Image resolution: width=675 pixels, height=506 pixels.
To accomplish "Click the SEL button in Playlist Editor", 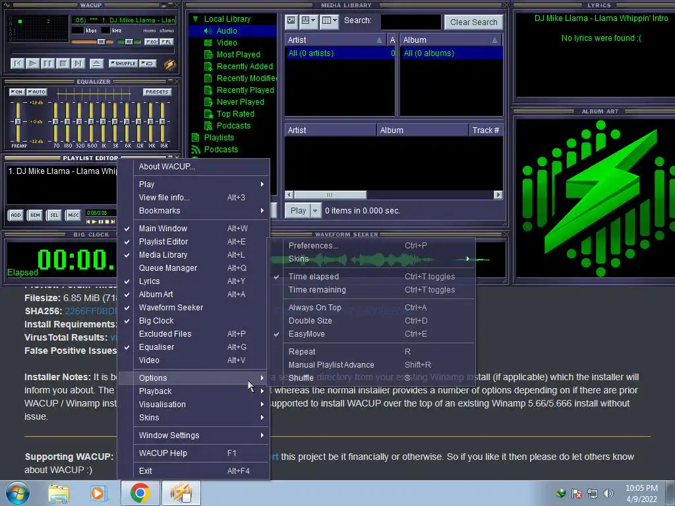I will tap(54, 215).
